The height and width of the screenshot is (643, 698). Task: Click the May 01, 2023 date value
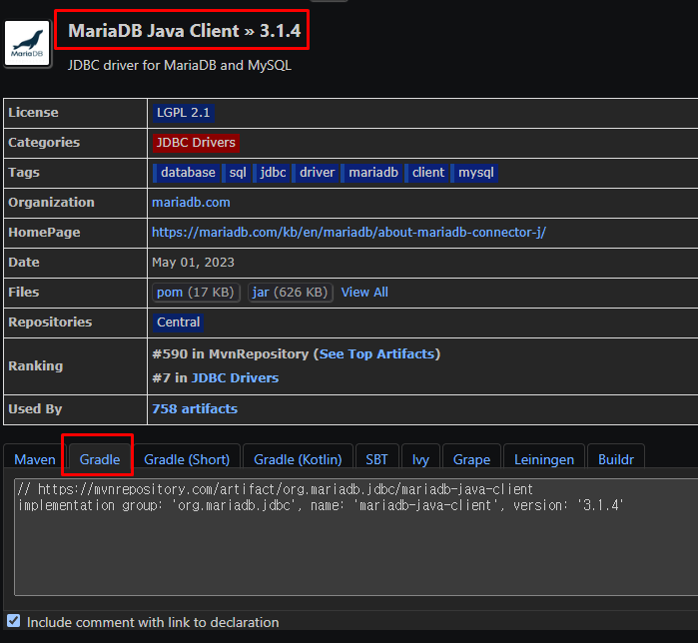(x=193, y=263)
